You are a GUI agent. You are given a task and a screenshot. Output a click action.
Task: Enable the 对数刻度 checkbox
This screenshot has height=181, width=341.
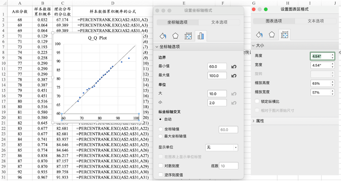pos(161,165)
